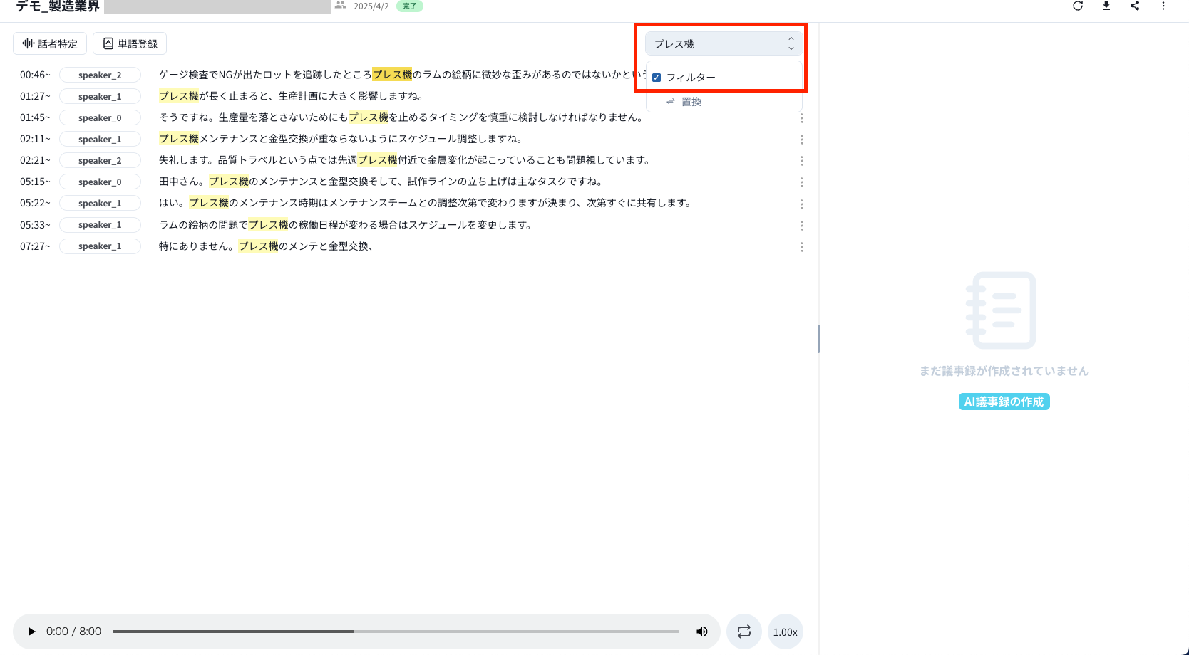1189x655 pixels.
Task: Click the refresh icon in top bar
Action: point(1078,6)
